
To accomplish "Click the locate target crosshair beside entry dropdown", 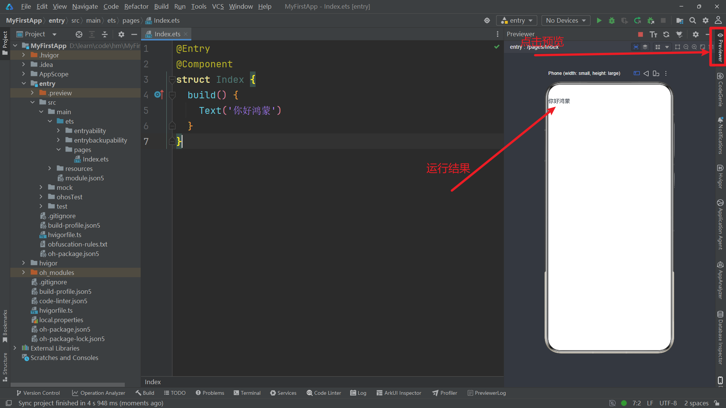I will click(487, 20).
